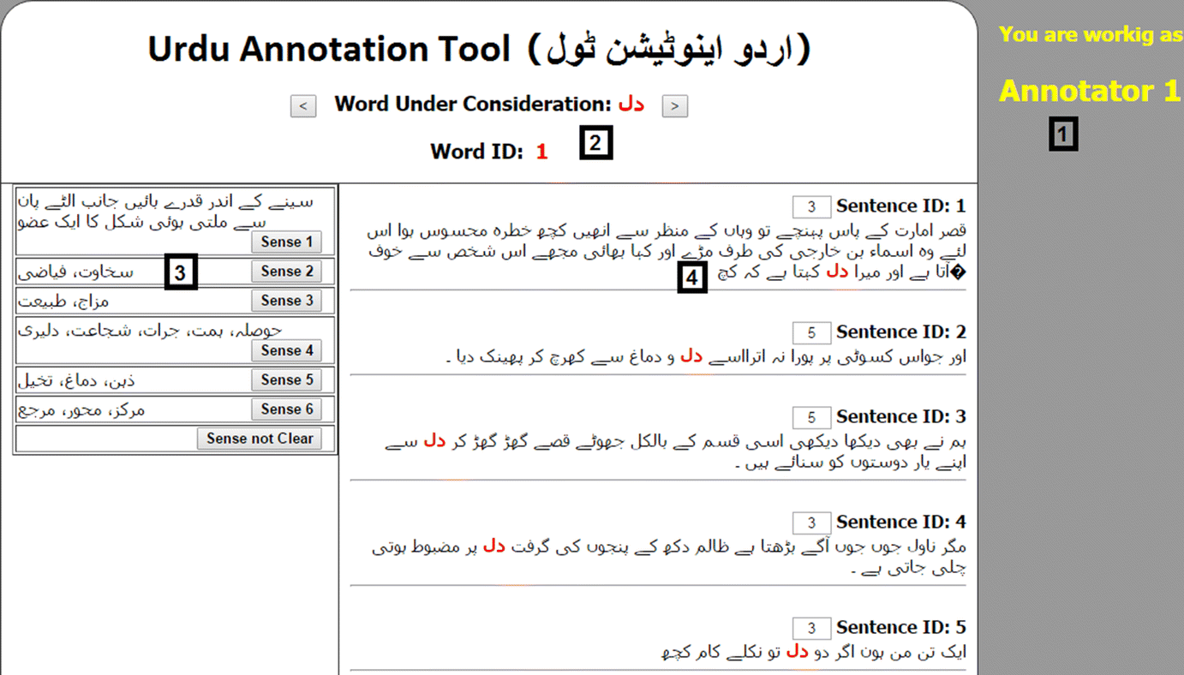Focus the sense input box for Sentence ID: 5
This screenshot has height=675, width=1184.
point(811,628)
